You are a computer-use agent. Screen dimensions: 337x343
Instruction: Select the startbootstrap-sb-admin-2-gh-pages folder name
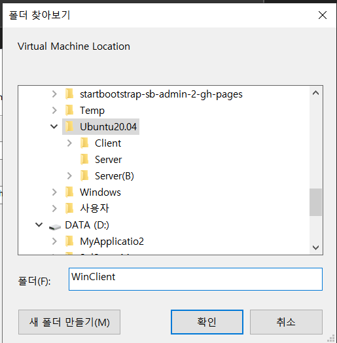[x=161, y=94]
